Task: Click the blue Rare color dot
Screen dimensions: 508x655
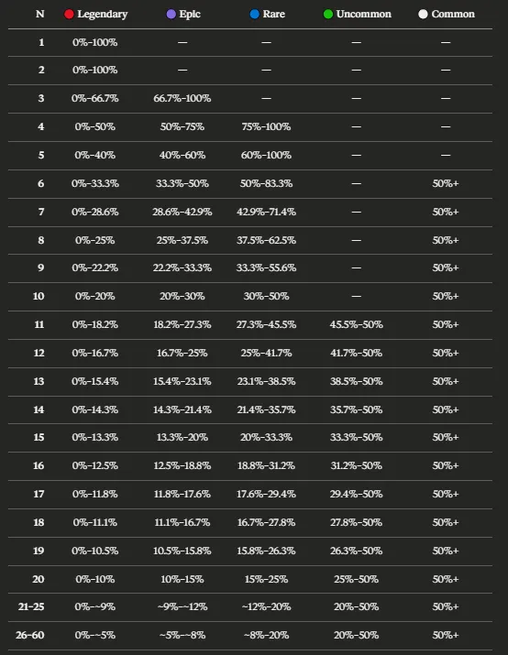Action: [x=255, y=15]
